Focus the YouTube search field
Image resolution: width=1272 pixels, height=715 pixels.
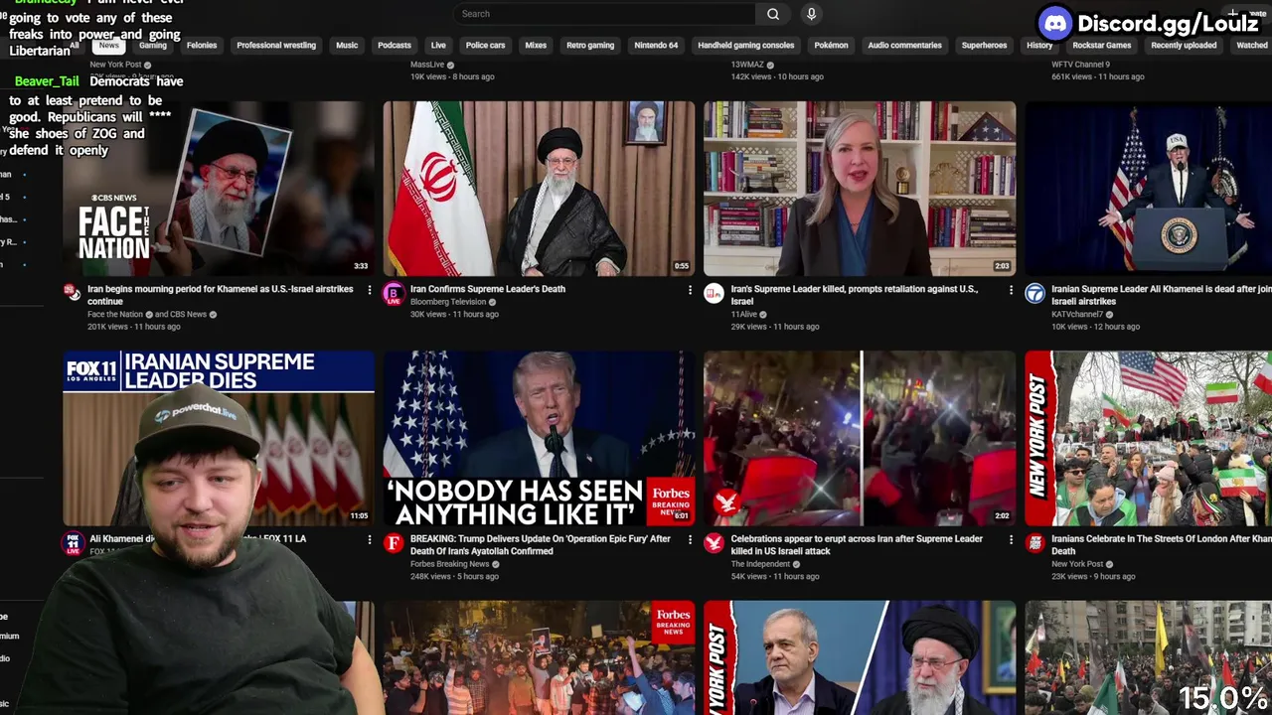point(604,14)
